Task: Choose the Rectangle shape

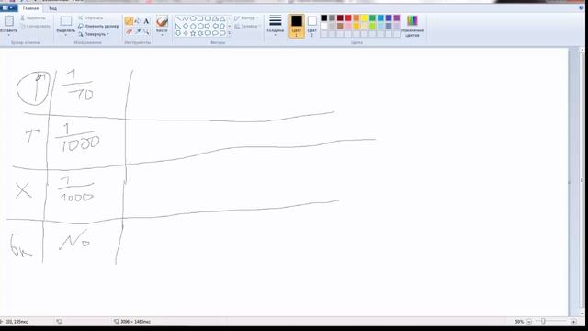Action: click(200, 18)
